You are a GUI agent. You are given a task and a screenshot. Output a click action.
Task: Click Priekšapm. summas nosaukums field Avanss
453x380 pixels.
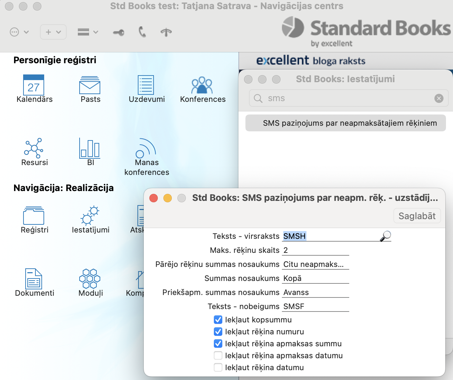[x=316, y=292]
